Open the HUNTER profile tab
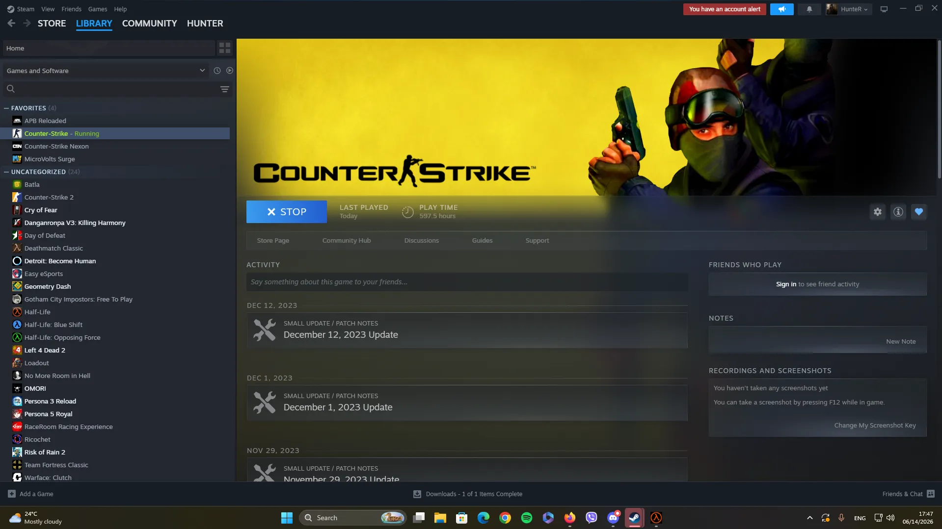This screenshot has width=942, height=529. 205,23
